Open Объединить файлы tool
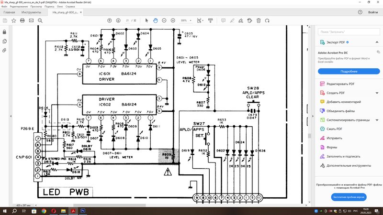Image resolution: width=383 pixels, height=215 pixels. tap(338, 111)
